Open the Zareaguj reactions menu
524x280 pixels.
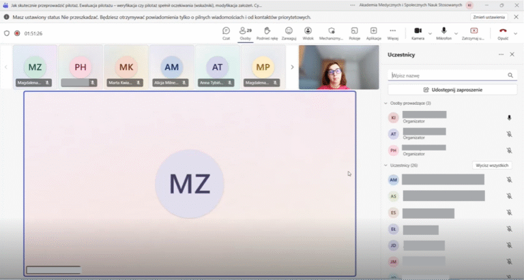pyautogui.click(x=289, y=31)
